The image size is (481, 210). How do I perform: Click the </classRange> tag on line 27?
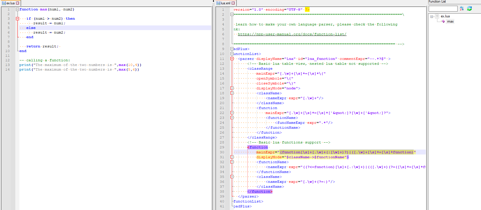(x=262, y=137)
